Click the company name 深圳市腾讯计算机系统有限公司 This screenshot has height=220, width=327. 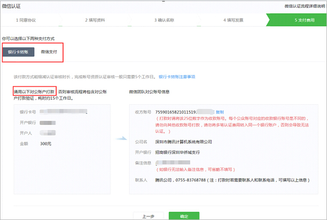coord(184,142)
